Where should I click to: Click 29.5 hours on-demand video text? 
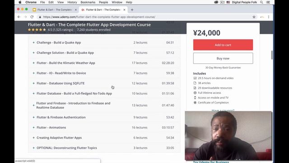[216, 78]
